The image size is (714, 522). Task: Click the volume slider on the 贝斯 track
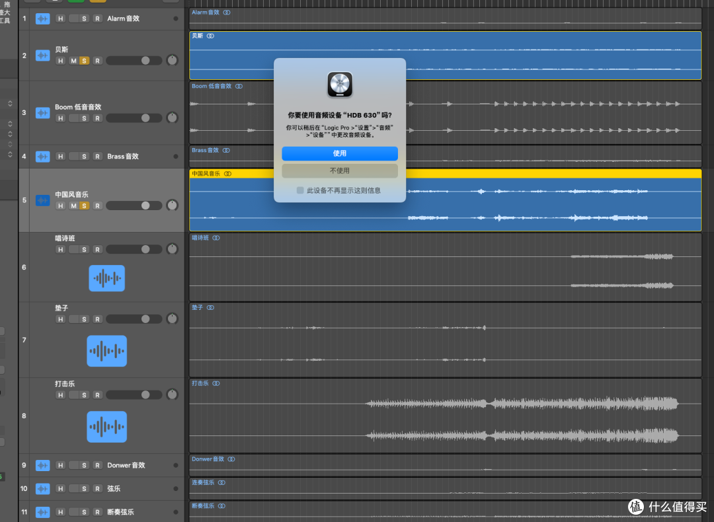coord(134,61)
